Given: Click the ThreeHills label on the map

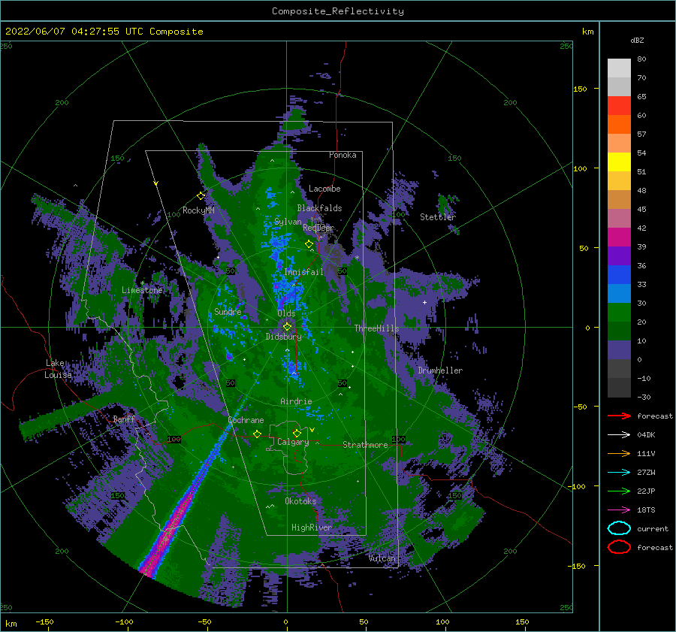Looking at the screenshot, I should (377, 328).
